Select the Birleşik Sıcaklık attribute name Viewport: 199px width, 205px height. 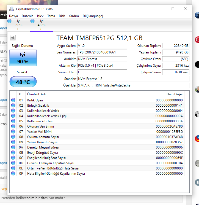38,106
